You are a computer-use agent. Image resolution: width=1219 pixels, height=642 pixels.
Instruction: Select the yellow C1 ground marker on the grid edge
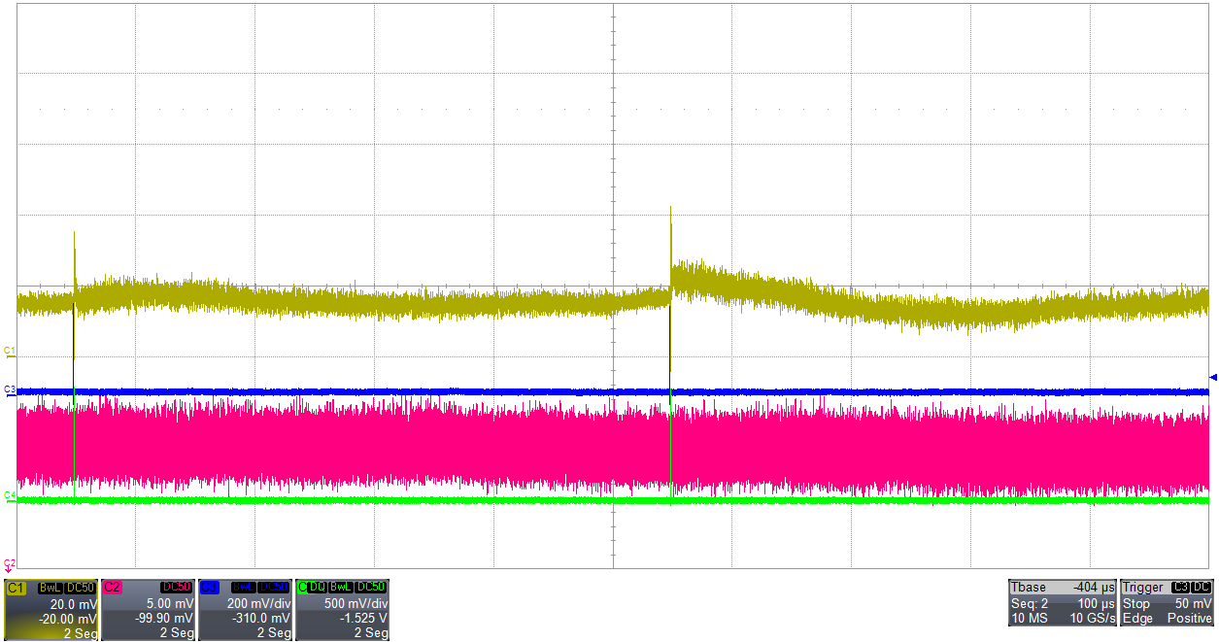point(10,350)
